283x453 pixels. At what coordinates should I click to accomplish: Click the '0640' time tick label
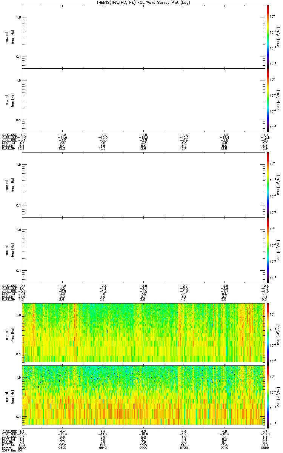click(103, 447)
